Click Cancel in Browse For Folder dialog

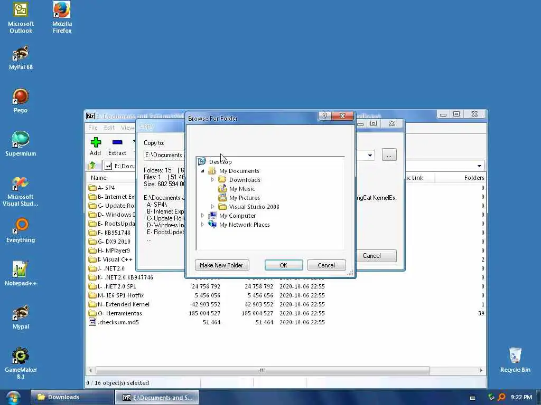click(327, 265)
